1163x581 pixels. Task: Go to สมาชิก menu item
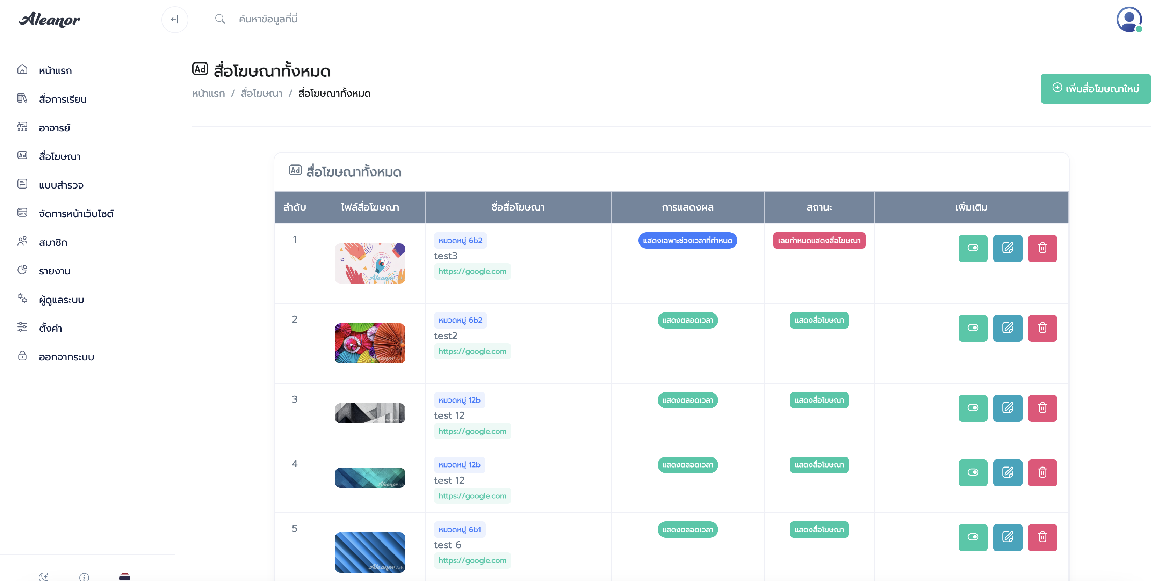coord(53,242)
